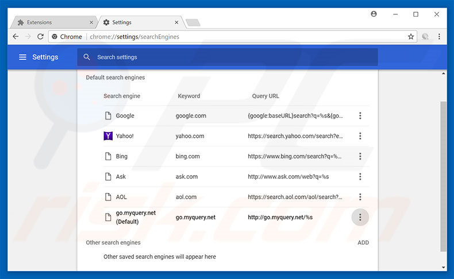Click the go.myquery.net row page icon

108,217
